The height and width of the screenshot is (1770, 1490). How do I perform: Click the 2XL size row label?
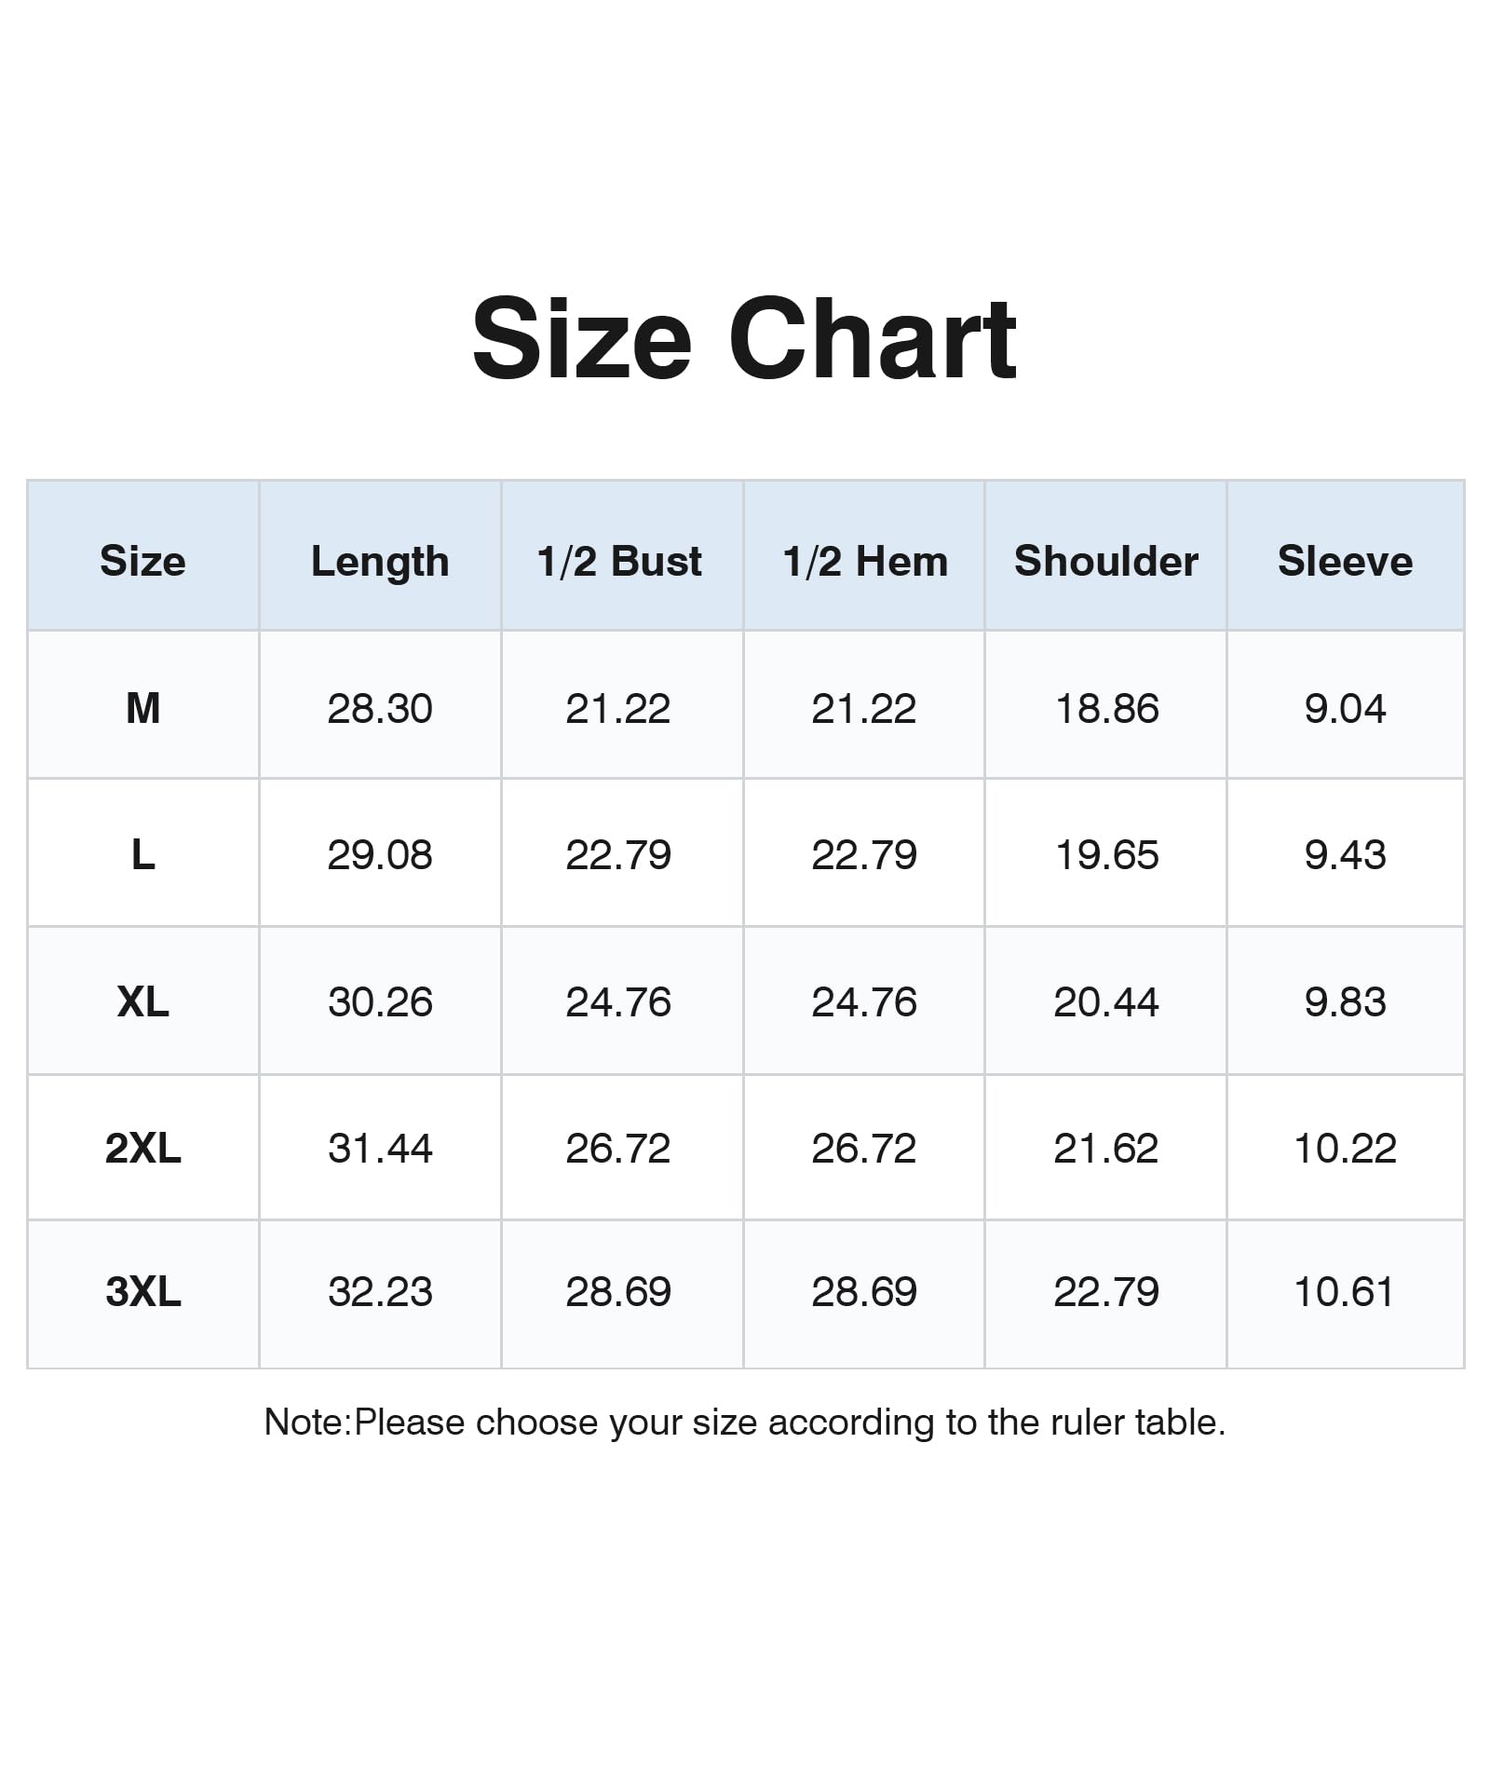coord(142,1148)
